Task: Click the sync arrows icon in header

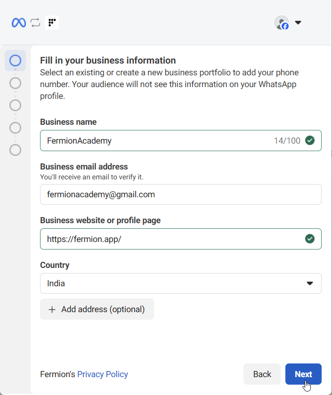Action: 35,23
